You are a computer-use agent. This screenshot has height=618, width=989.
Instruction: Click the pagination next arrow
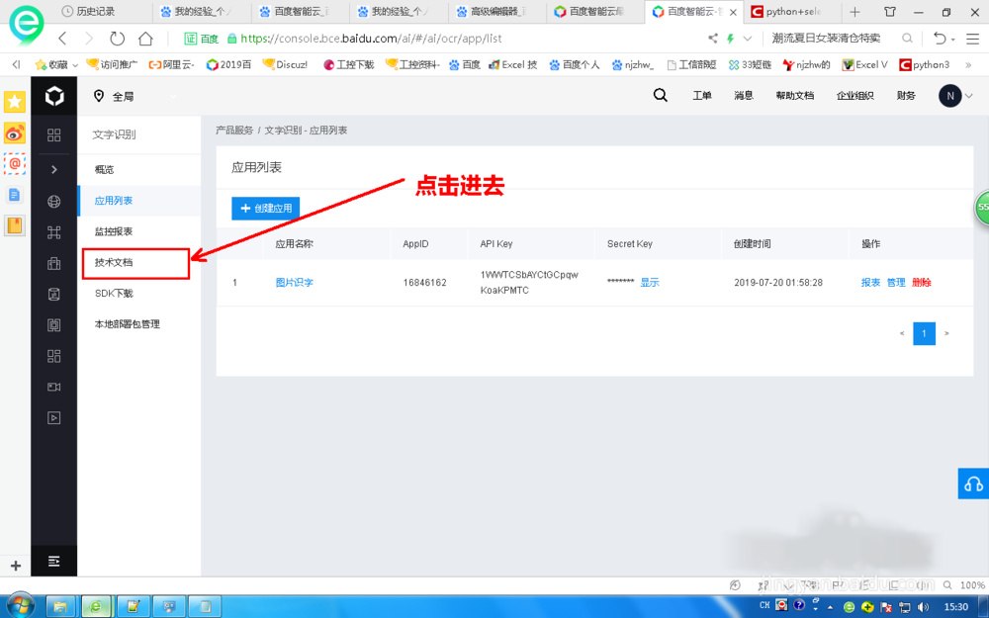[946, 333]
